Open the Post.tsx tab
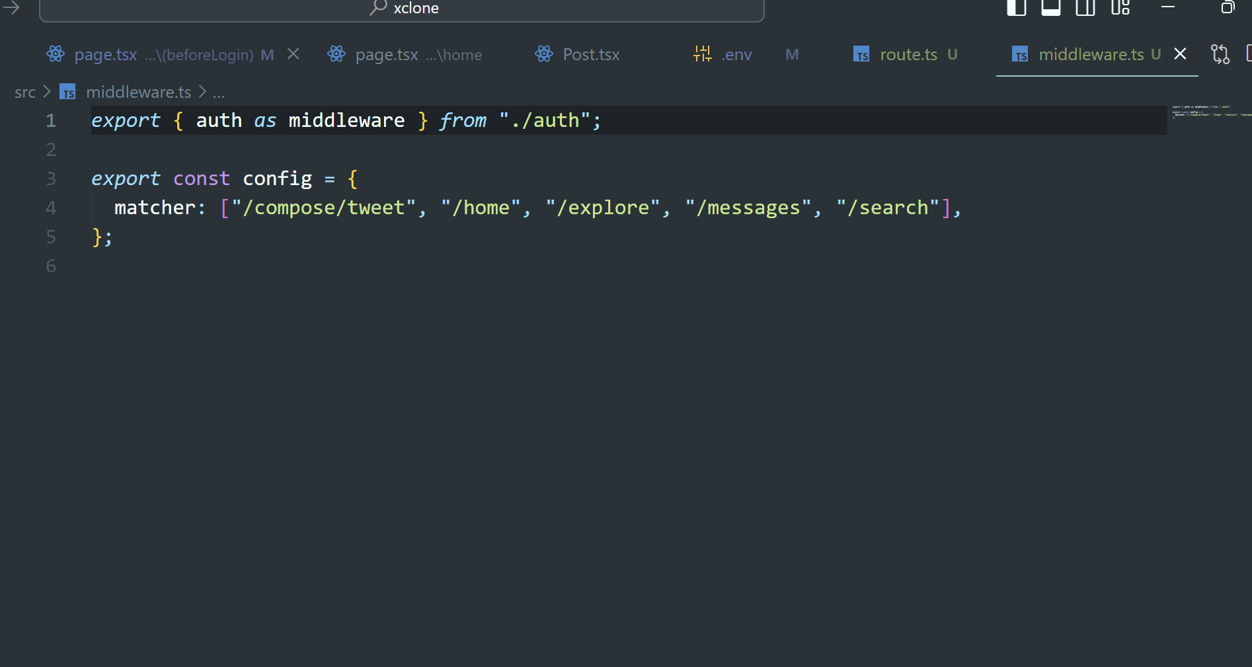The image size is (1252, 667). (591, 55)
